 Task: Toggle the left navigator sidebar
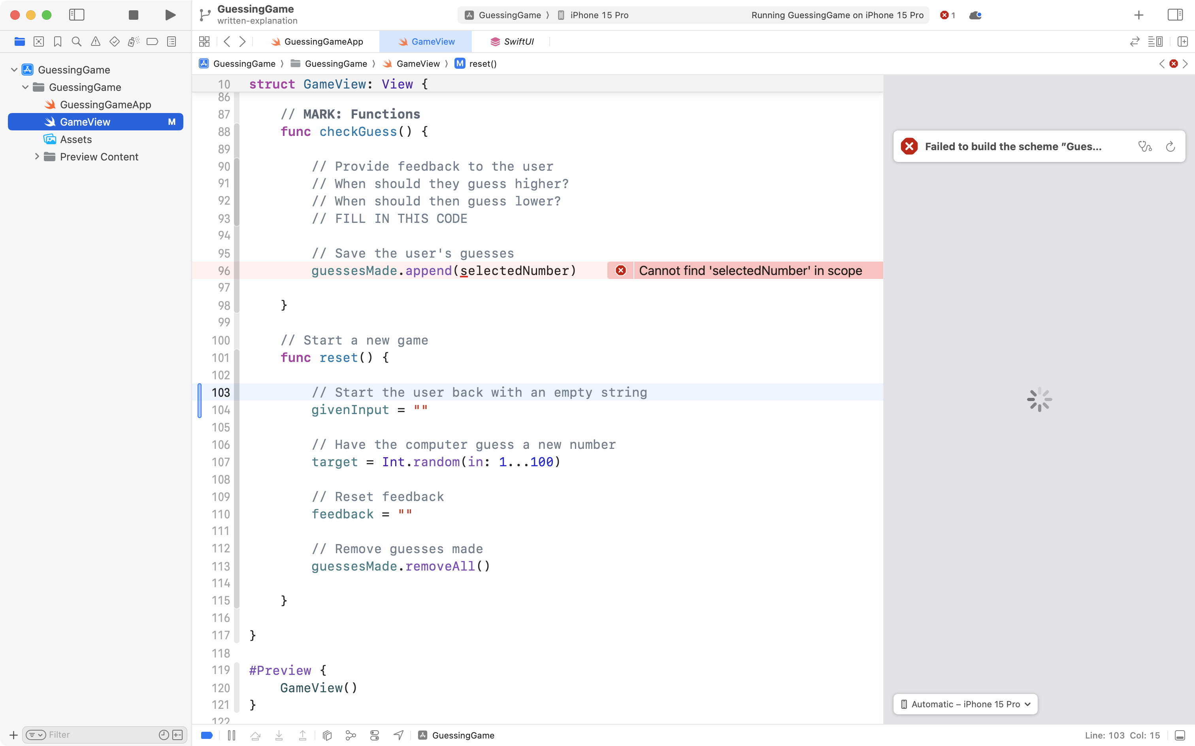click(77, 15)
